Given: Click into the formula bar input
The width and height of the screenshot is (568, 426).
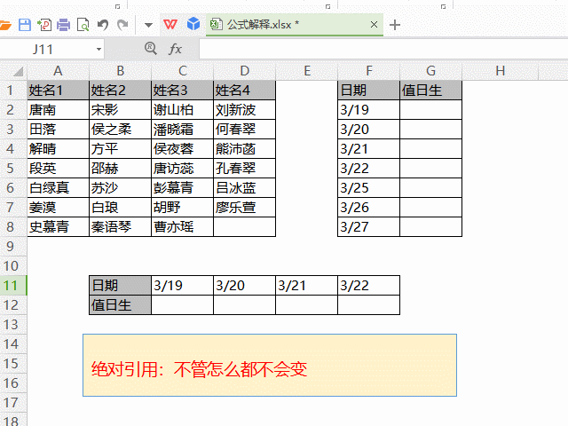Looking at the screenshot, I should click(383, 50).
